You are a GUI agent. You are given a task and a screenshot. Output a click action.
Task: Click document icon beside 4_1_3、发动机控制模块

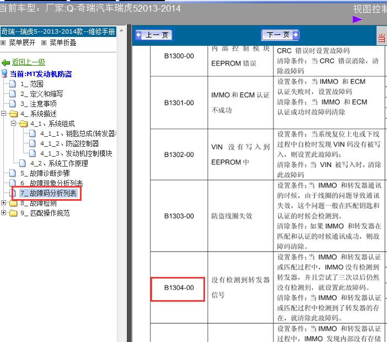pos(33,153)
